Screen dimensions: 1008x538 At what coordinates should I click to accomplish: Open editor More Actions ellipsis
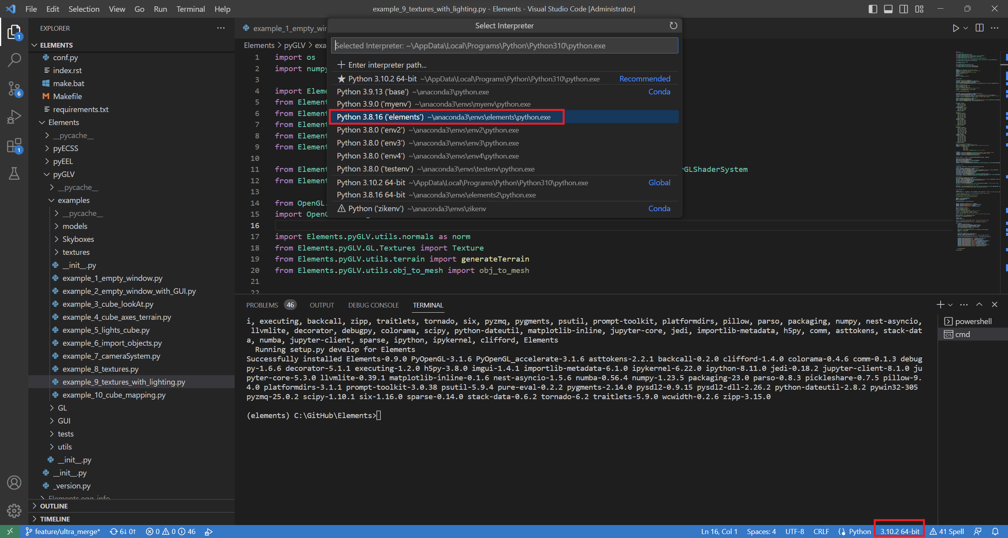coord(995,28)
